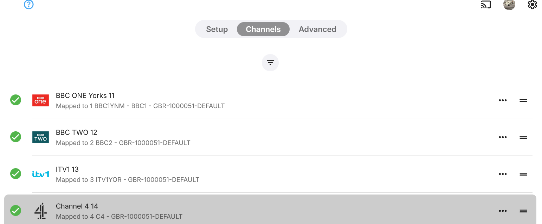Select the Channels tab
Image resolution: width=542 pixels, height=224 pixels.
point(263,29)
